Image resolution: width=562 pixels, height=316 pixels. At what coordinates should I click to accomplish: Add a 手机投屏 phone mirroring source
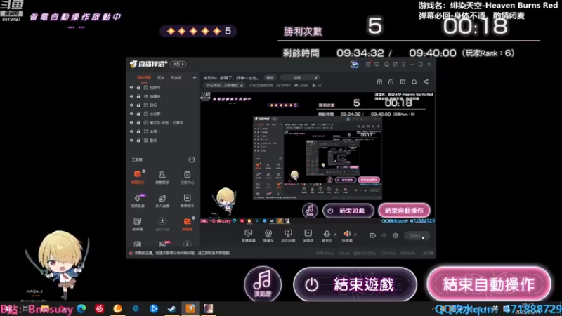tap(288, 236)
